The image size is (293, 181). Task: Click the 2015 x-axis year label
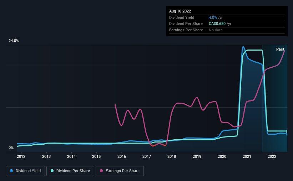click(x=96, y=156)
